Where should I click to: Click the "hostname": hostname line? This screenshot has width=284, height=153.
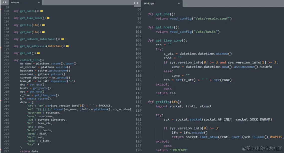(x=43, y=113)
